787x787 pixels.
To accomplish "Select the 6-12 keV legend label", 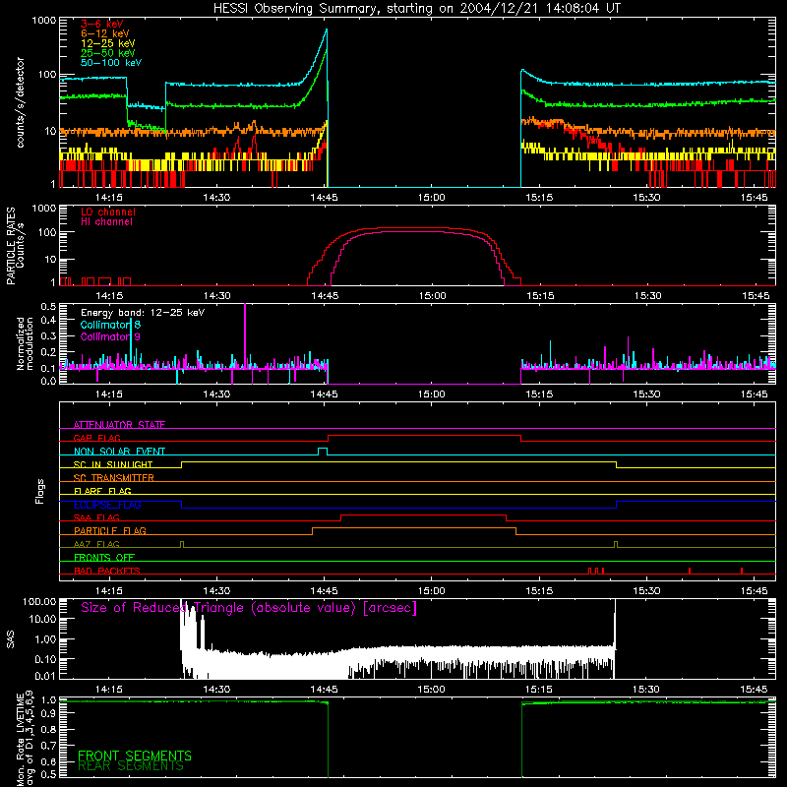I will 105,33.
